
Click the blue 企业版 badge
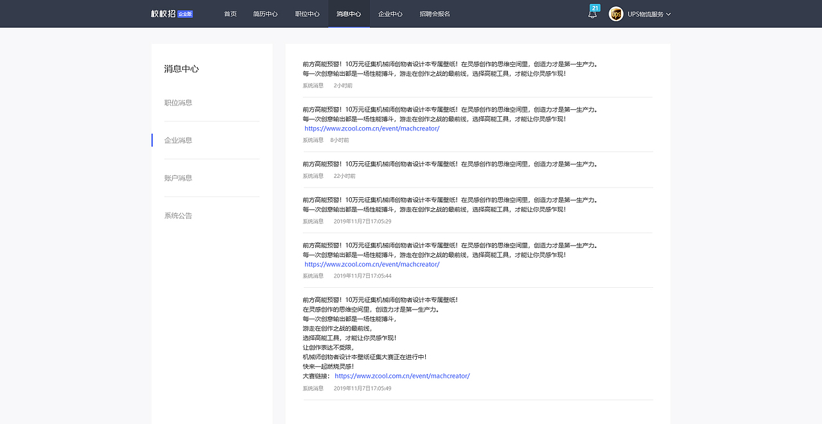point(185,13)
